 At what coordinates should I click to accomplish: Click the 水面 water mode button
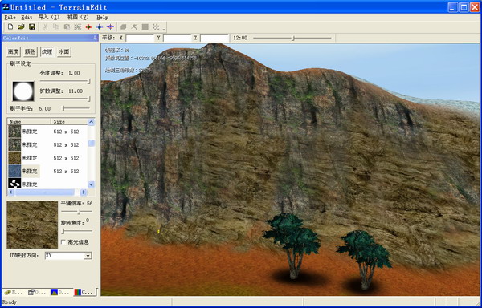click(x=64, y=52)
